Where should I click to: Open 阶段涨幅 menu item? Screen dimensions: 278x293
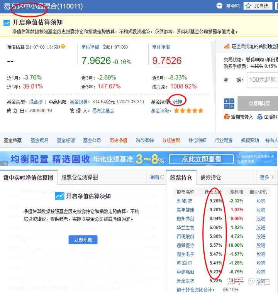(x=145, y=140)
